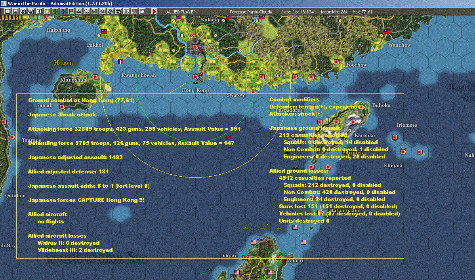Select the Japanese flag near Iriomote
475x280 pixels.
point(395,137)
